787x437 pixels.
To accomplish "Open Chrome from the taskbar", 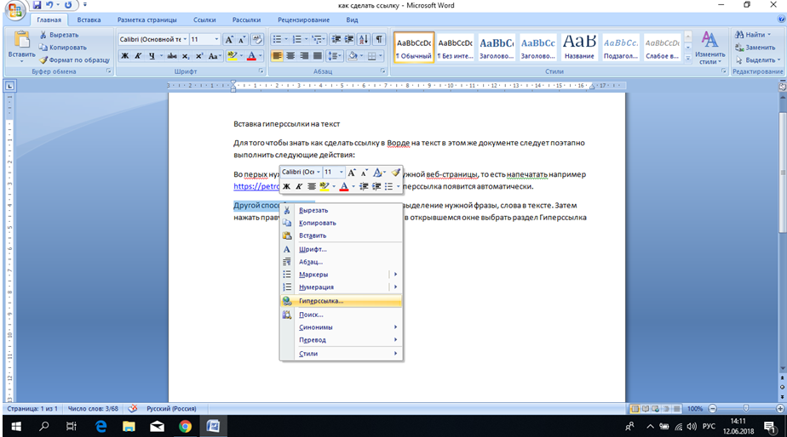I will (x=185, y=426).
